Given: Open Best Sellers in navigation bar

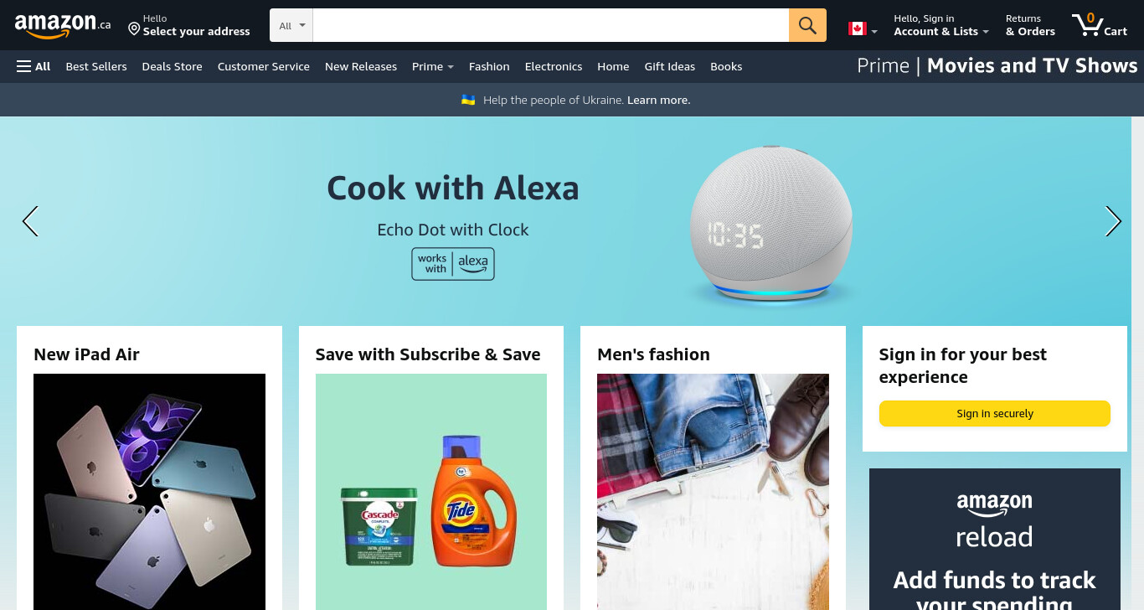Looking at the screenshot, I should point(96,66).
